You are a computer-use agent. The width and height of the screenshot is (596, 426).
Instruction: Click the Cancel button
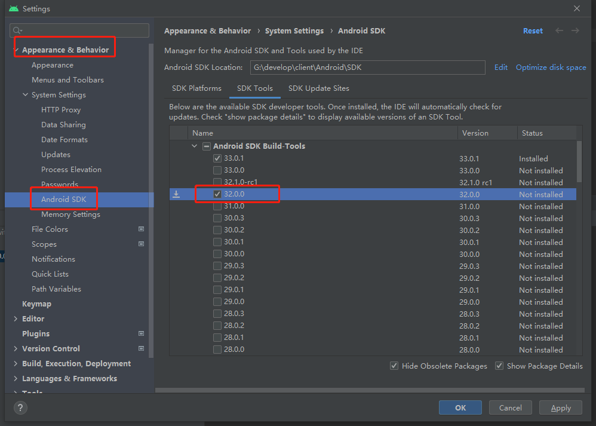pos(510,407)
